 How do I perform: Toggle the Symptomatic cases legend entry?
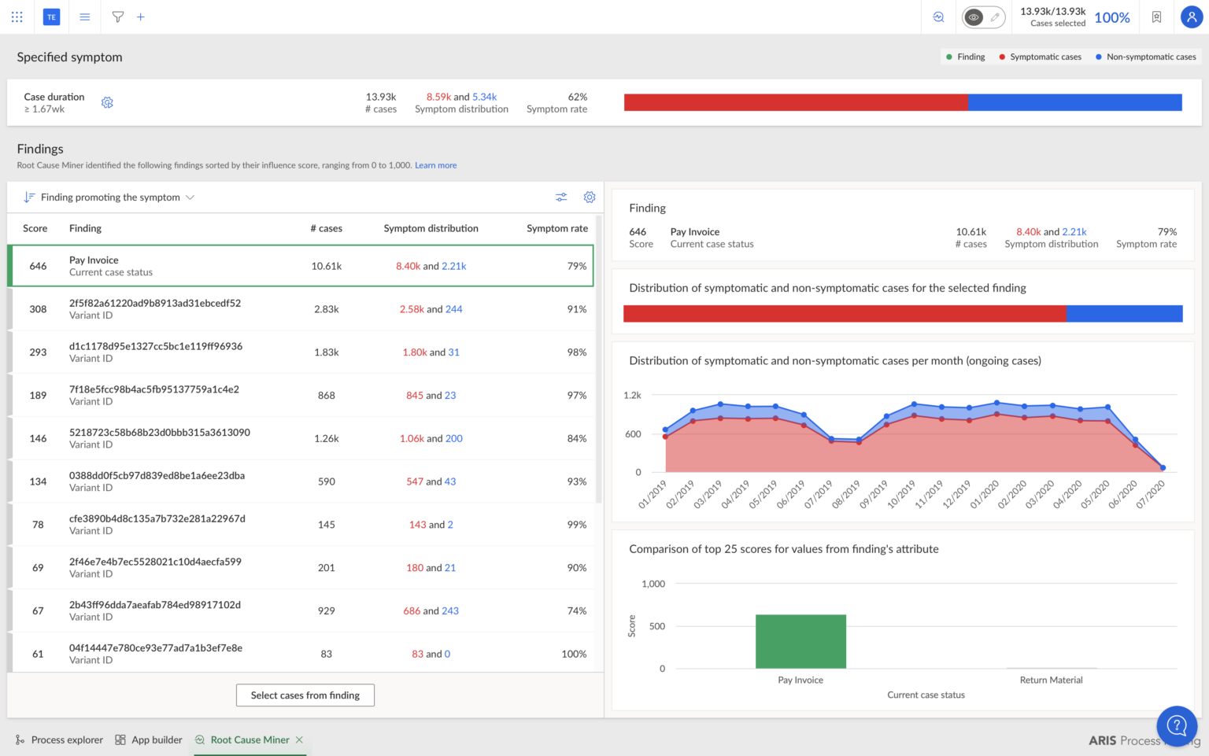1040,56
